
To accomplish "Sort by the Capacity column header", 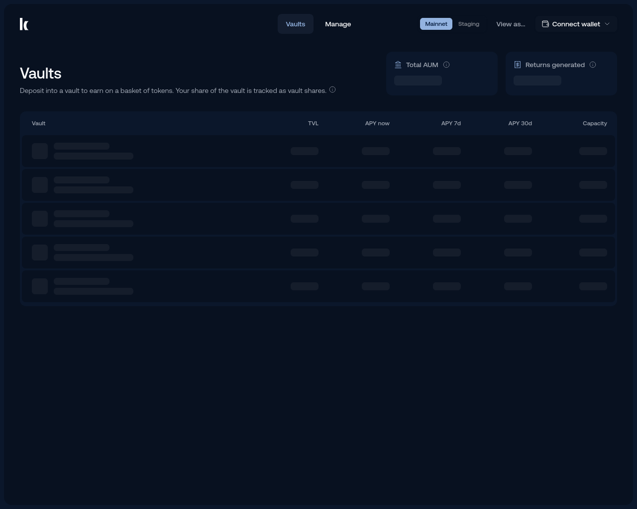I will pos(595,123).
